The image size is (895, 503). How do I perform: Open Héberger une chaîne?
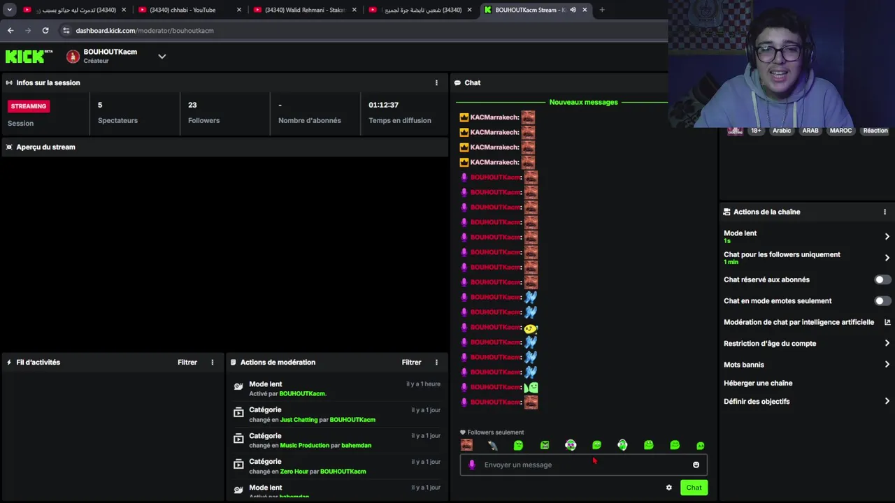(758, 383)
